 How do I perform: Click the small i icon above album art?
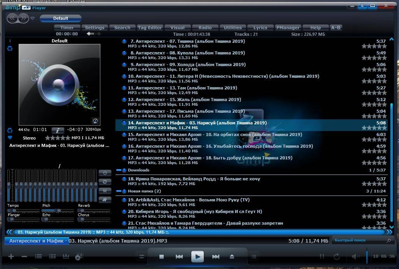click(x=10, y=41)
